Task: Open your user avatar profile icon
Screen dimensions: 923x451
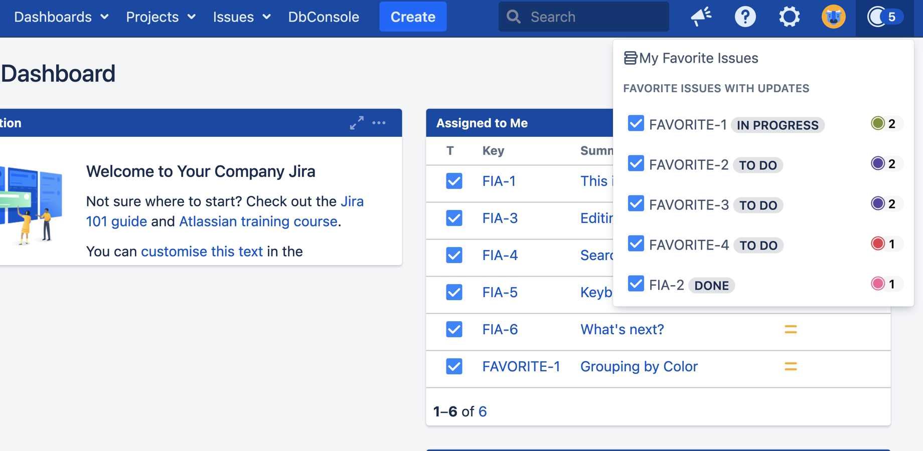Action: pos(833,17)
